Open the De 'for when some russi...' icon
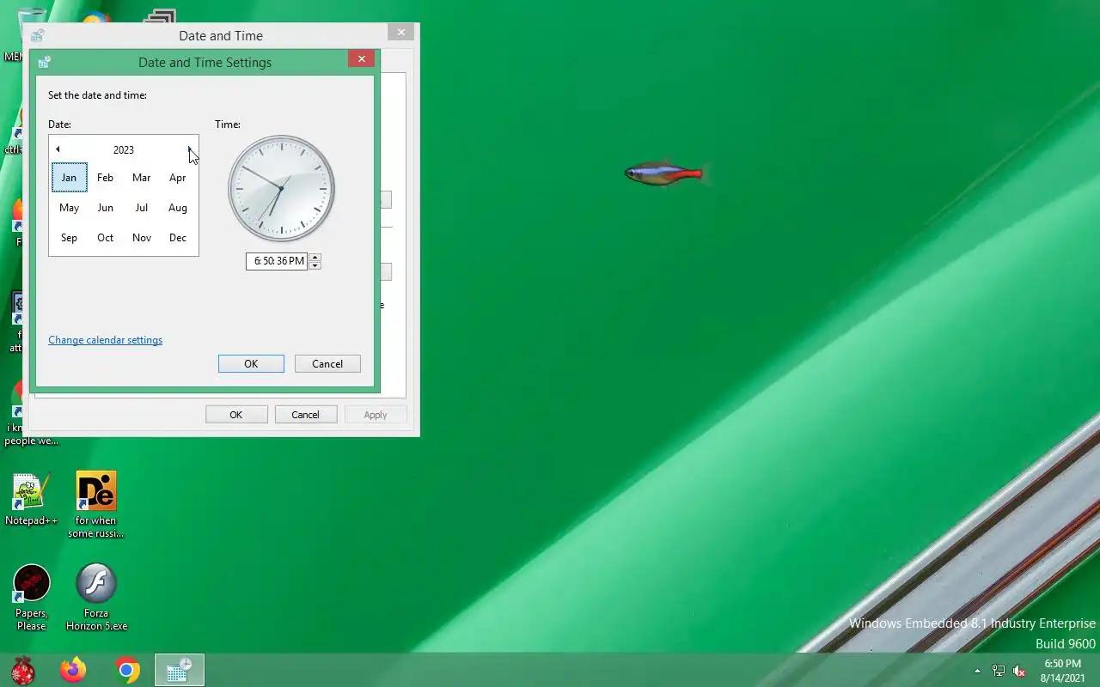The height and width of the screenshot is (687, 1100). (x=96, y=505)
